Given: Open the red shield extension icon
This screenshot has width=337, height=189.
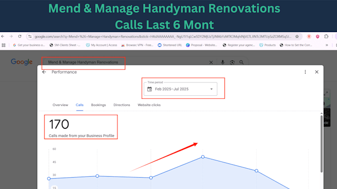Looking at the screenshot, I should coord(318,37).
